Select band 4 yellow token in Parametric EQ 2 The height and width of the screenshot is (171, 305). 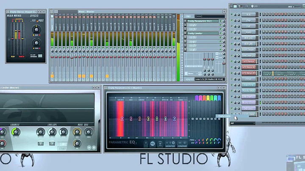148,119
